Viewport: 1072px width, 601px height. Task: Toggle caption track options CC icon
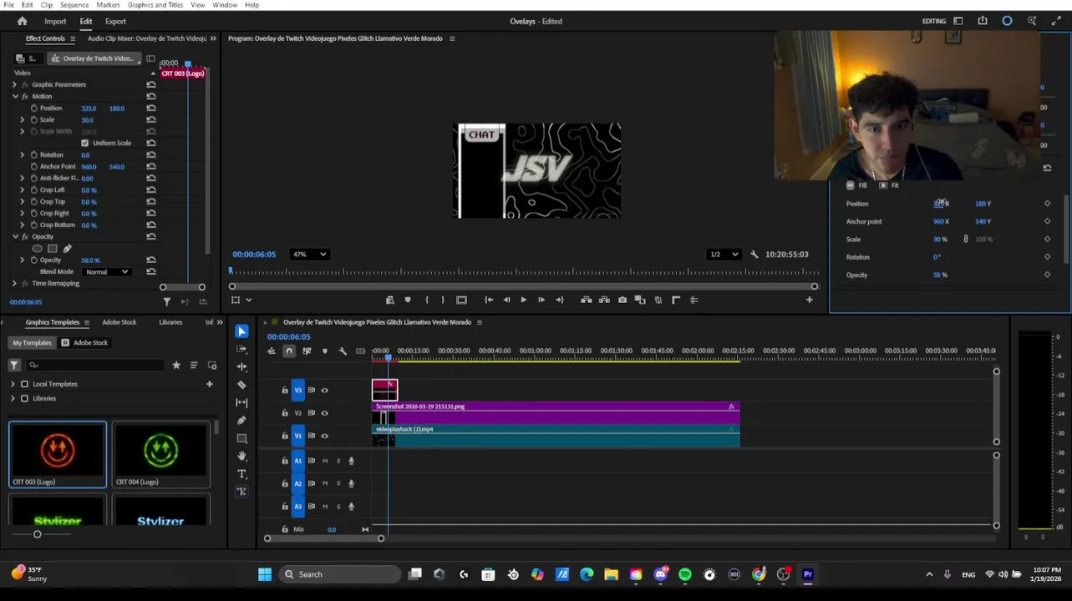point(360,351)
